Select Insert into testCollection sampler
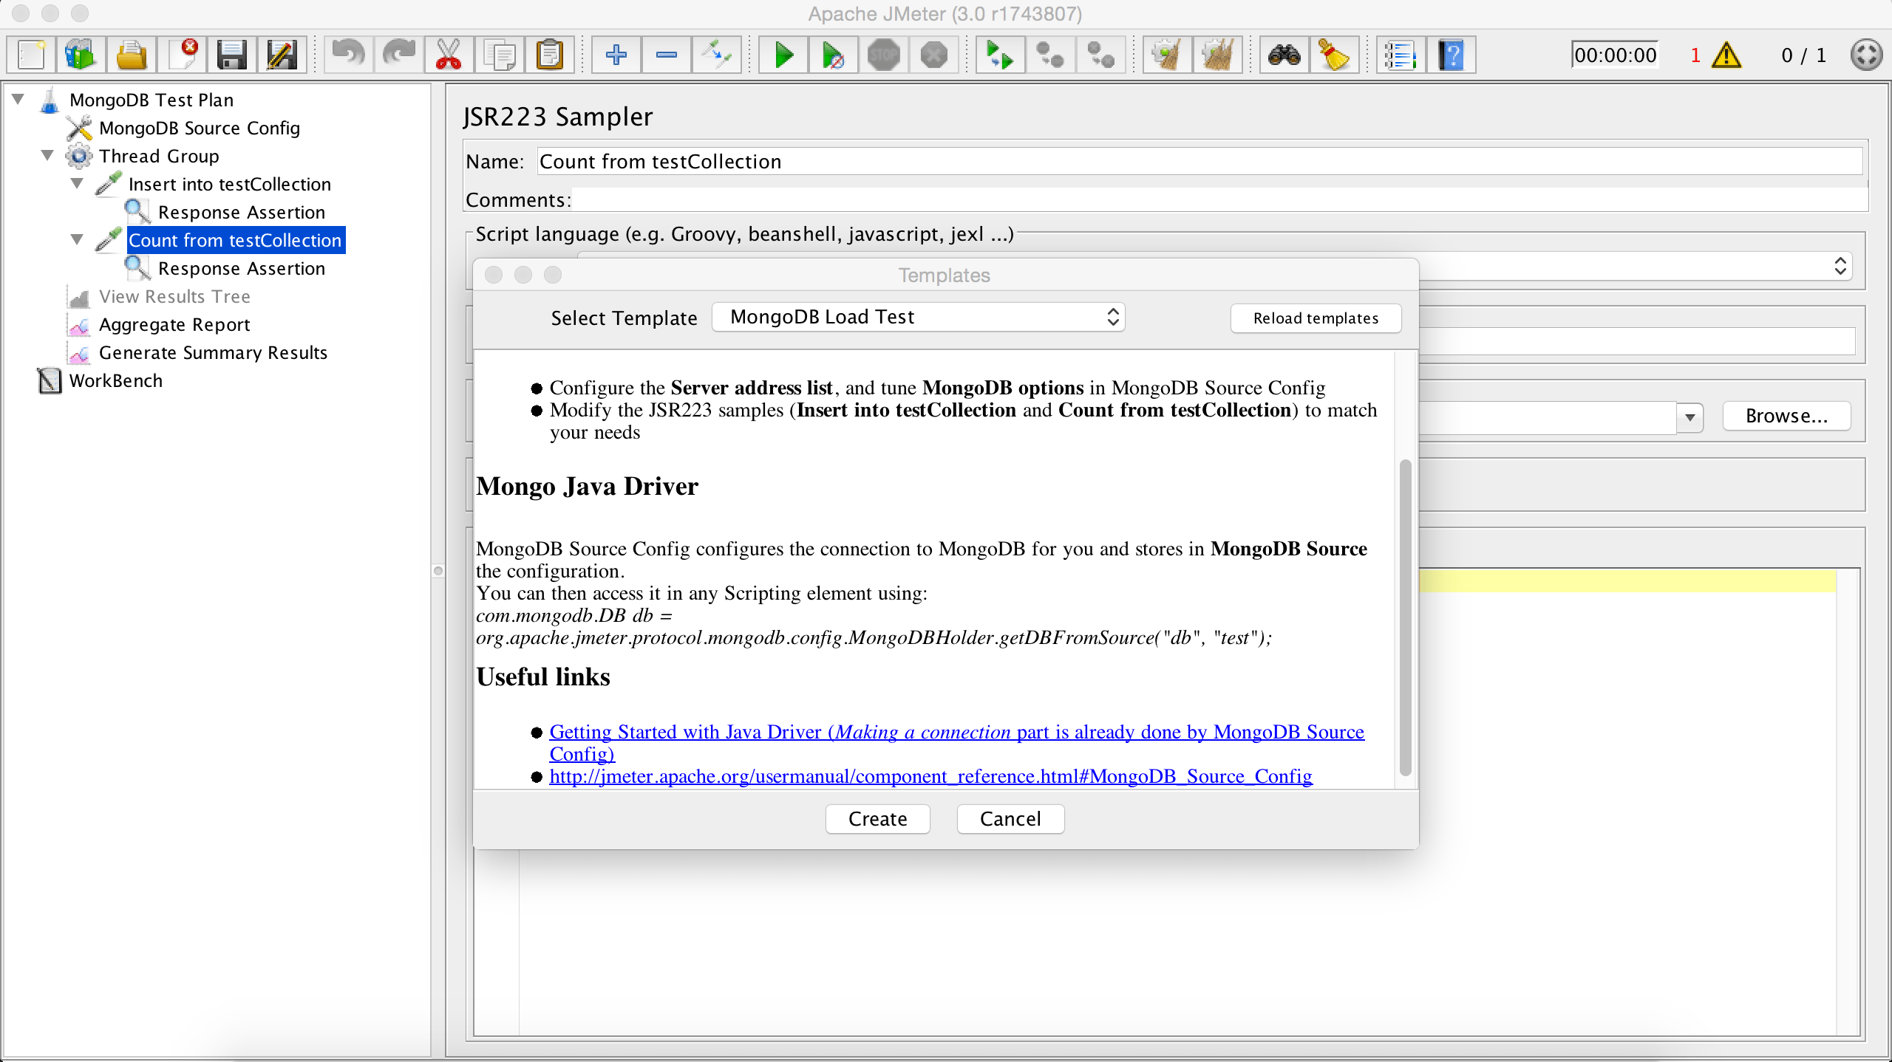This screenshot has height=1062, width=1892. tap(230, 184)
